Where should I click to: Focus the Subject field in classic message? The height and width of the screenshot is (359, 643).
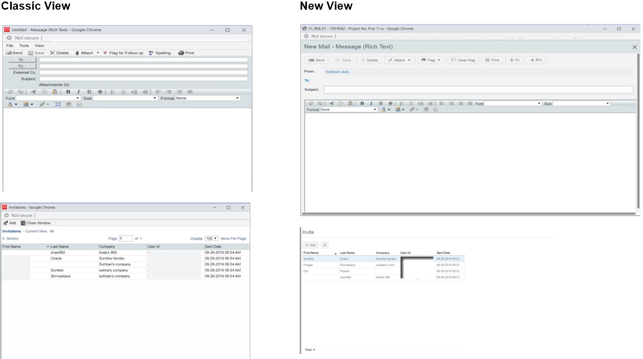point(143,79)
